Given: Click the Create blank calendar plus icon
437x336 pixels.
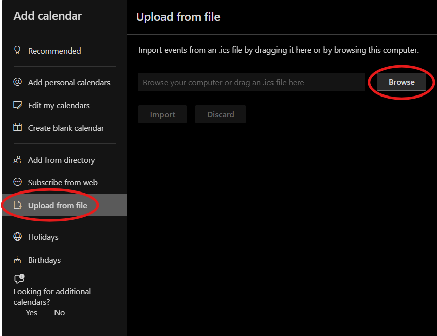Looking at the screenshot, I should pyautogui.click(x=18, y=128).
